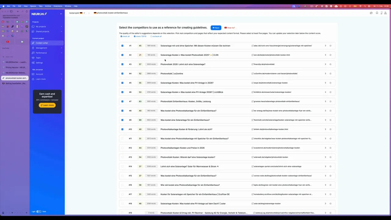Switch to Dark theme
This screenshot has height=220, width=391.
[44, 211]
